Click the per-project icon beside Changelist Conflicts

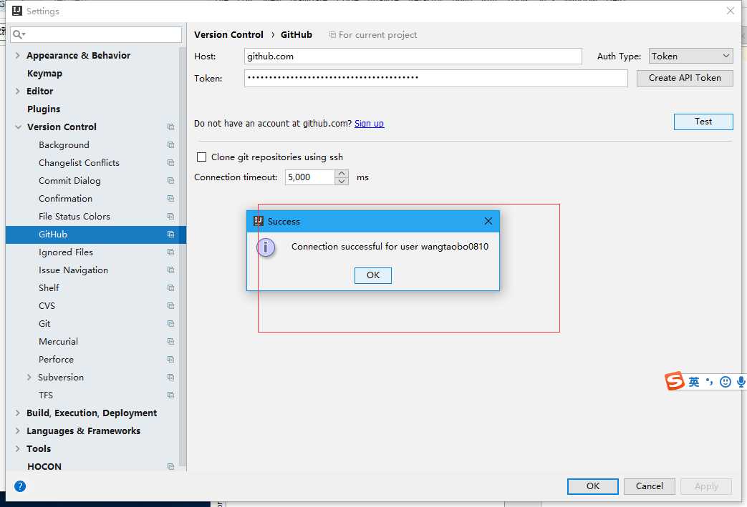click(x=170, y=162)
